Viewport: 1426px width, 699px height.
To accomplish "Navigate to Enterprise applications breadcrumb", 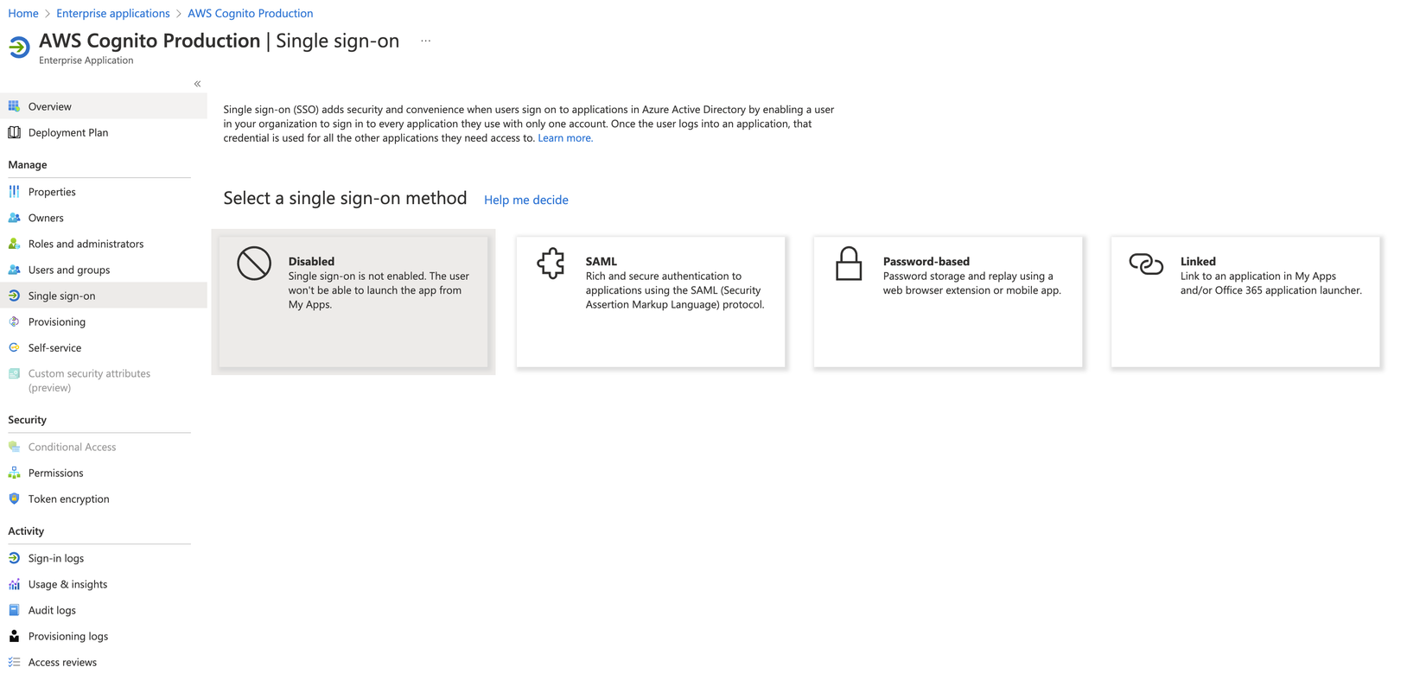I will tap(112, 13).
